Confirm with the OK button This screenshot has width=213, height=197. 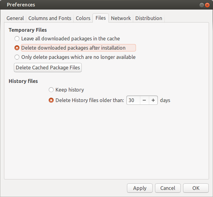196,188
